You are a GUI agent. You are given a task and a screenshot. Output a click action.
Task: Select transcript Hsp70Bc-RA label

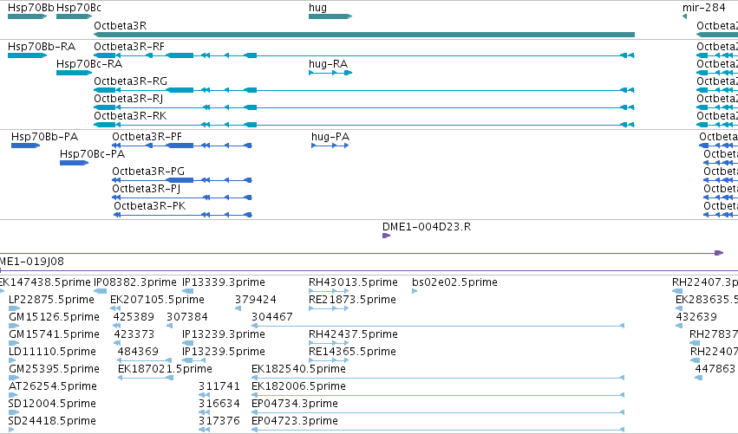[89, 64]
